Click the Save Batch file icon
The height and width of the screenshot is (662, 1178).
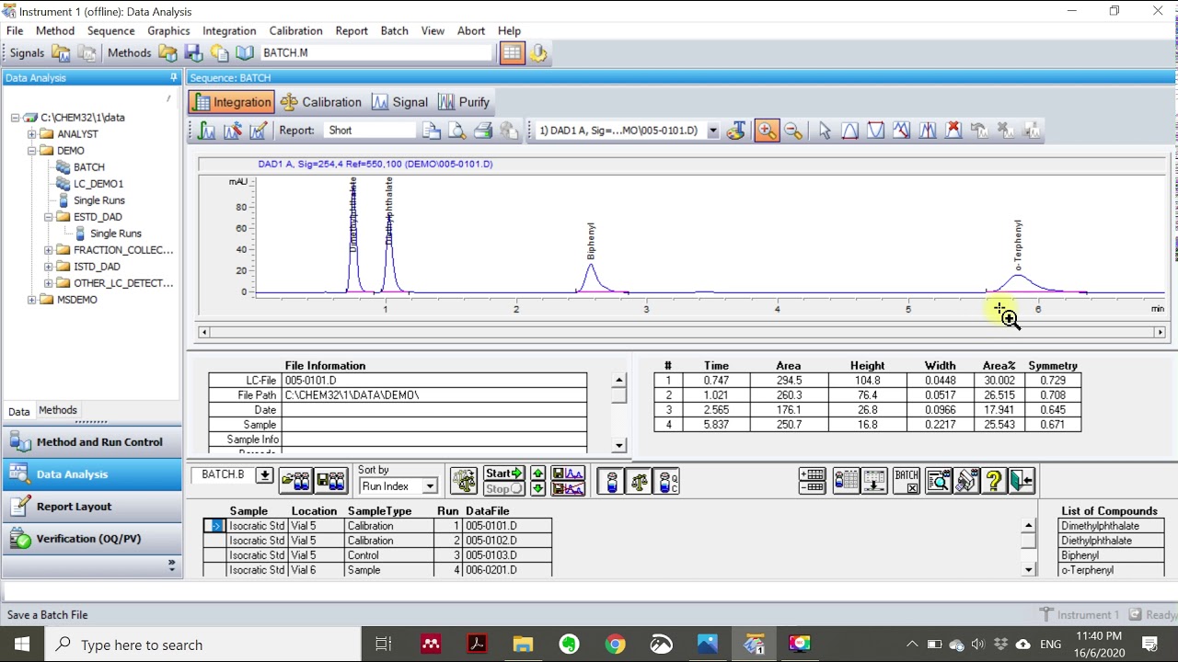click(330, 480)
